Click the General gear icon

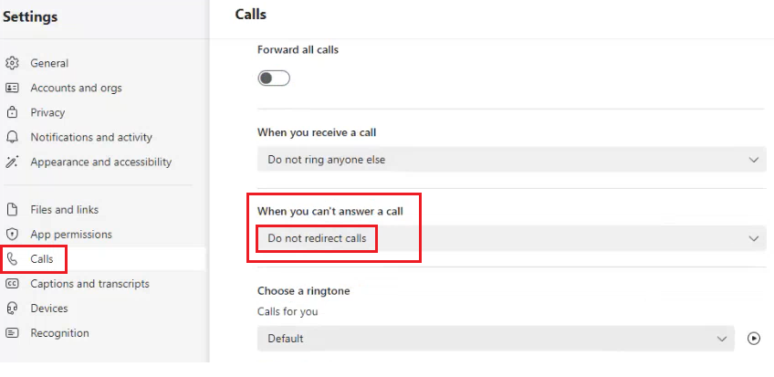pyautogui.click(x=12, y=63)
